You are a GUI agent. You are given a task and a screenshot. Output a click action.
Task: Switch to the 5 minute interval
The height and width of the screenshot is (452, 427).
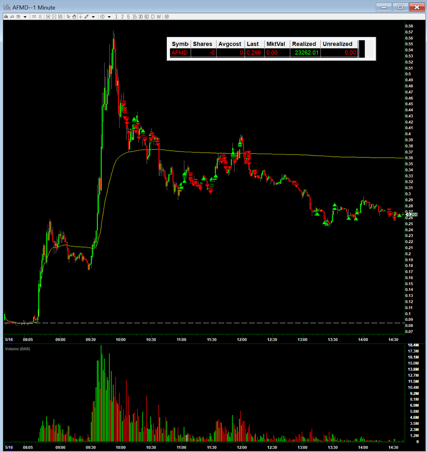128,17
